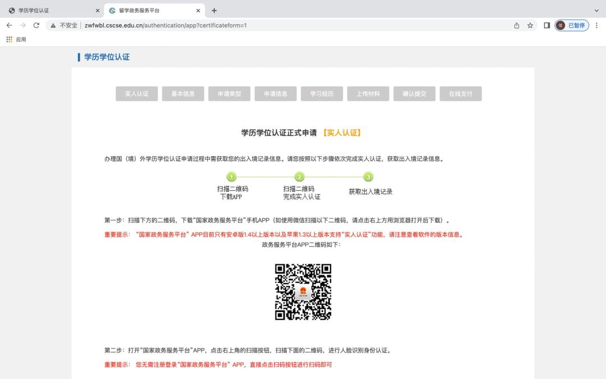Click the 申请信息 step button
Viewport: 606px width, 379px height.
click(x=276, y=94)
